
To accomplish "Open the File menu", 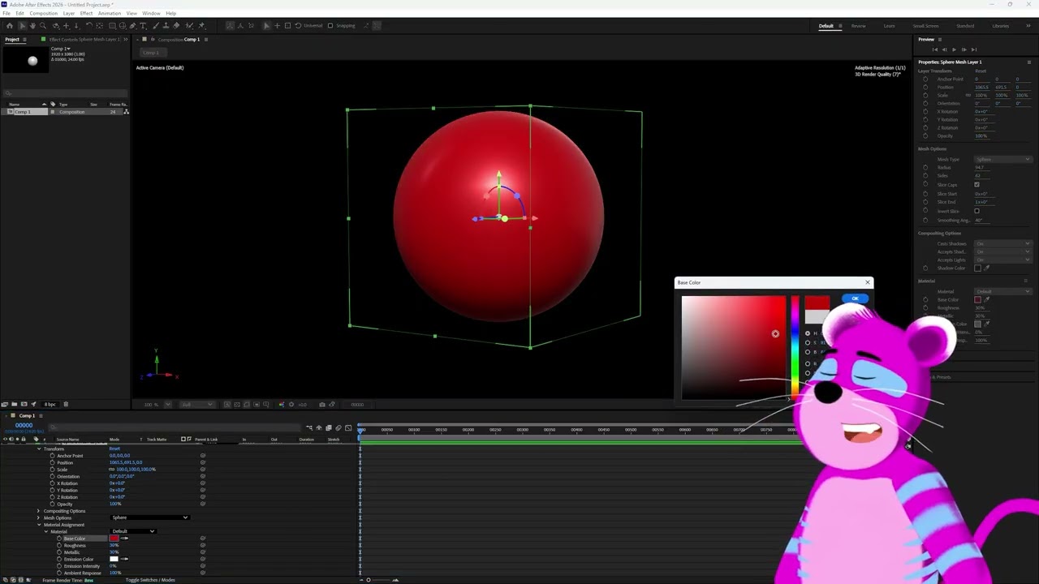I will coord(6,13).
